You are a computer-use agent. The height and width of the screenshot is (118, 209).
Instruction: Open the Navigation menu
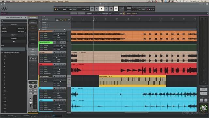(x=46, y=1)
